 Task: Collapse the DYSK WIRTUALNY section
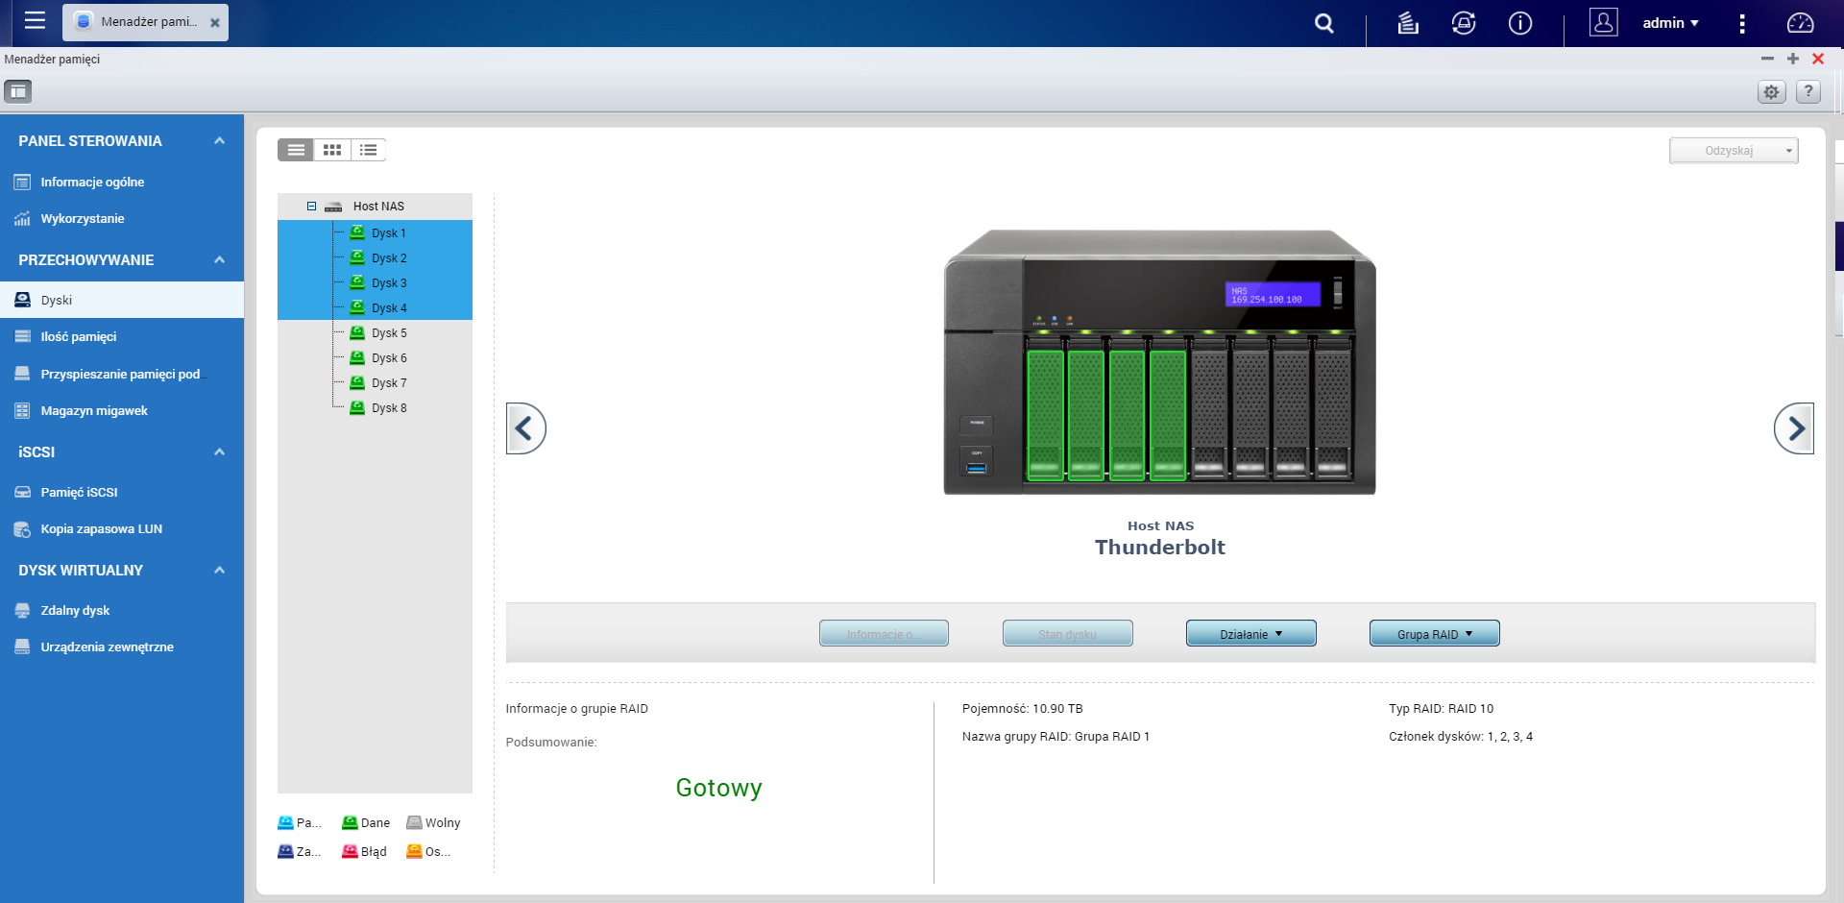pos(219,571)
